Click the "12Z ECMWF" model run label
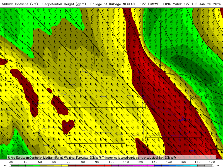The width and height of the screenshot is (223, 167). click(x=149, y=4)
